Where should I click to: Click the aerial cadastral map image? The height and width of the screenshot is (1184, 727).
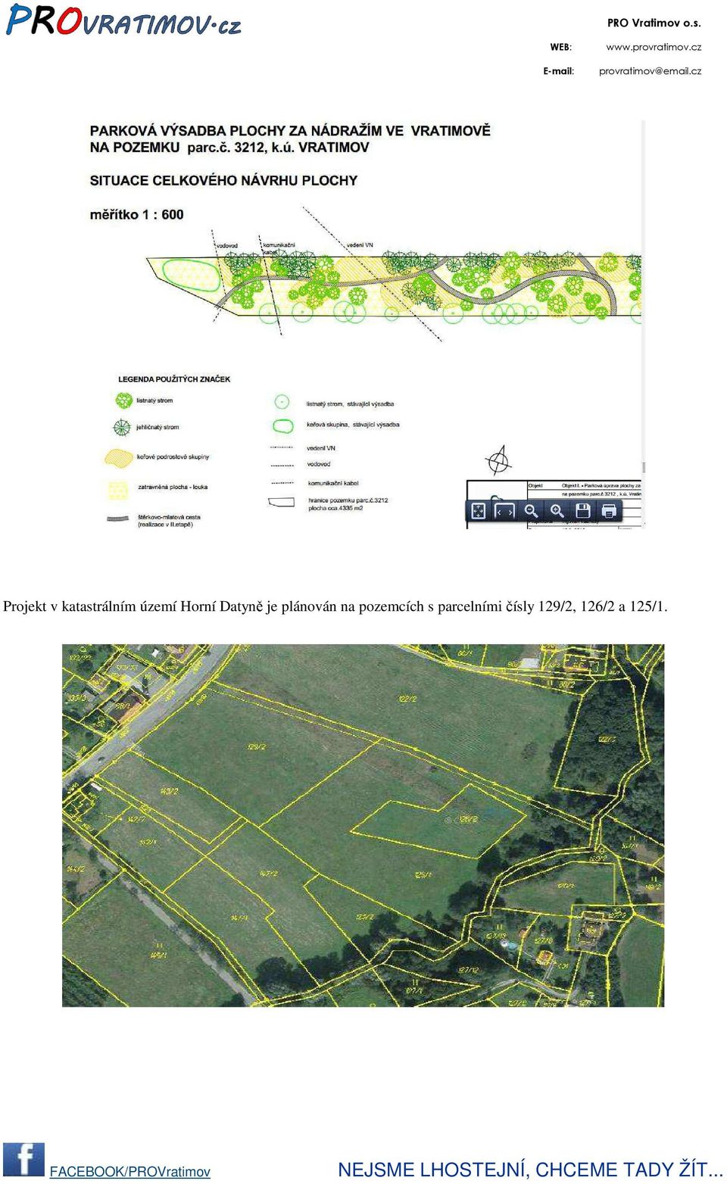(x=363, y=825)
